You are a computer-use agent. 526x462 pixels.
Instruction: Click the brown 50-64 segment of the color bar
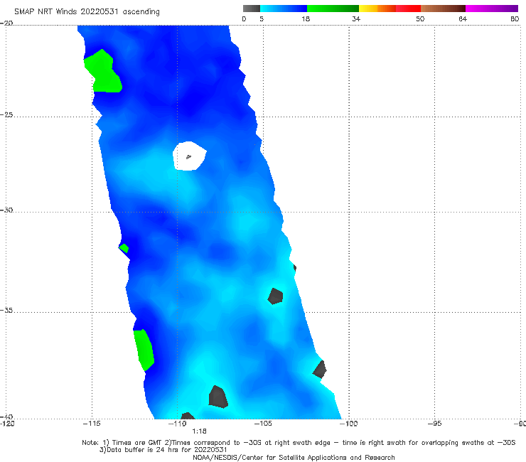tap(443, 9)
